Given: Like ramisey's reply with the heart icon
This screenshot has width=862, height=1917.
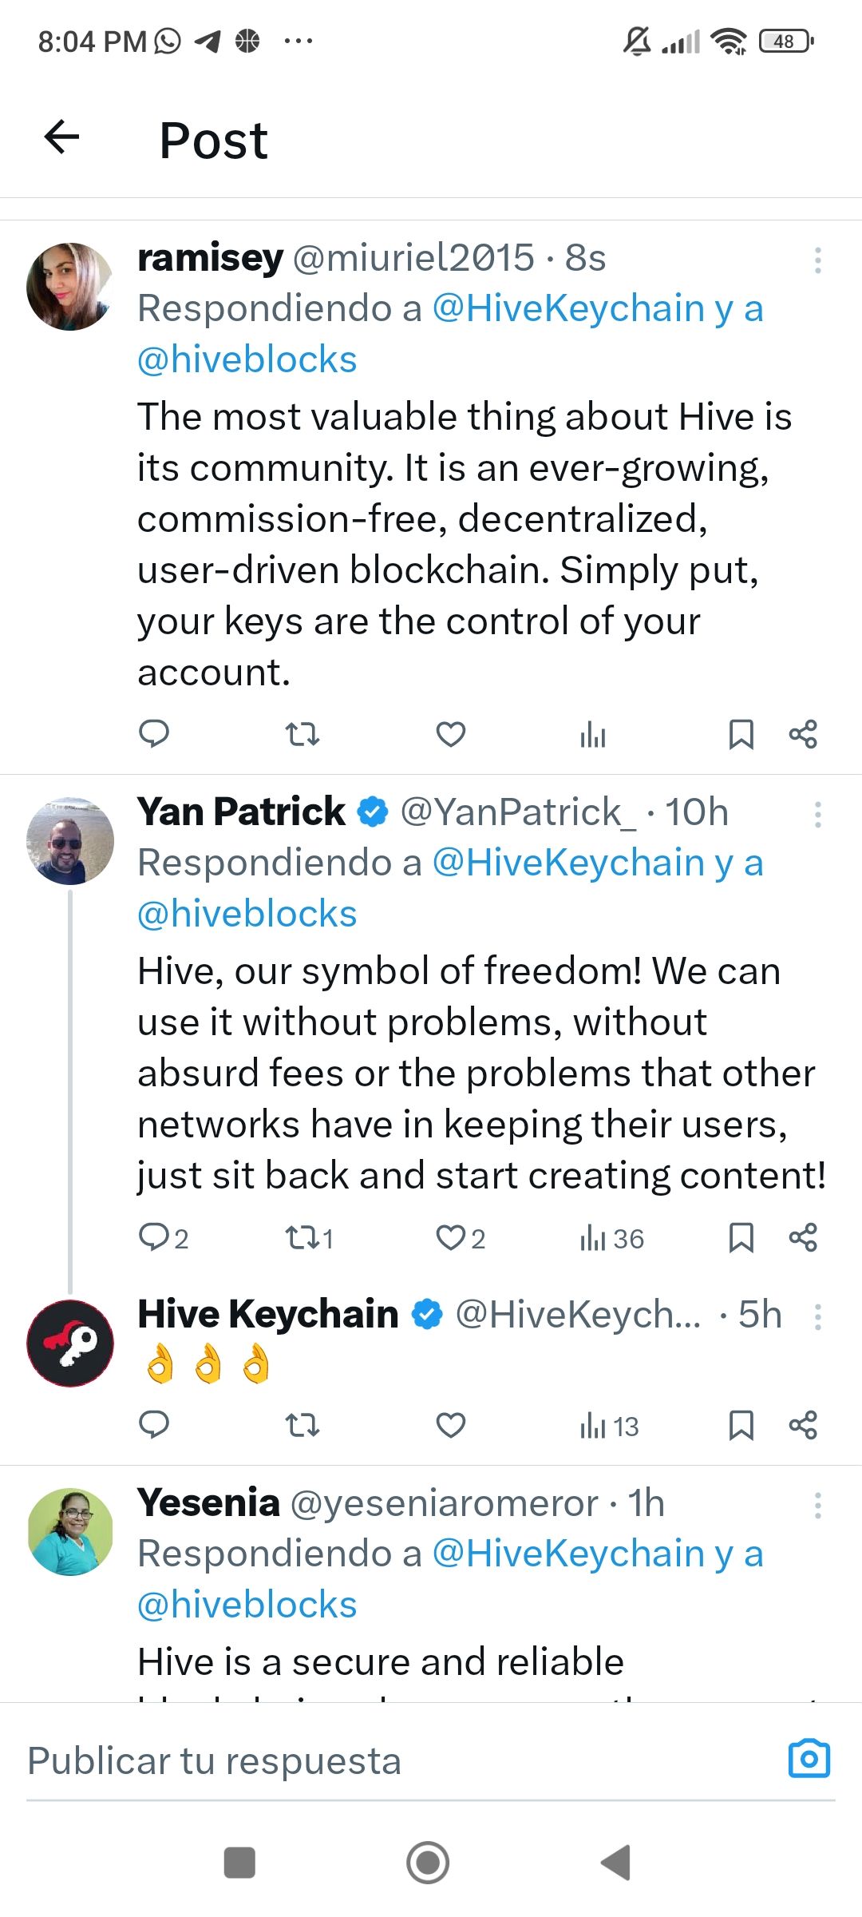Looking at the screenshot, I should pyautogui.click(x=450, y=733).
